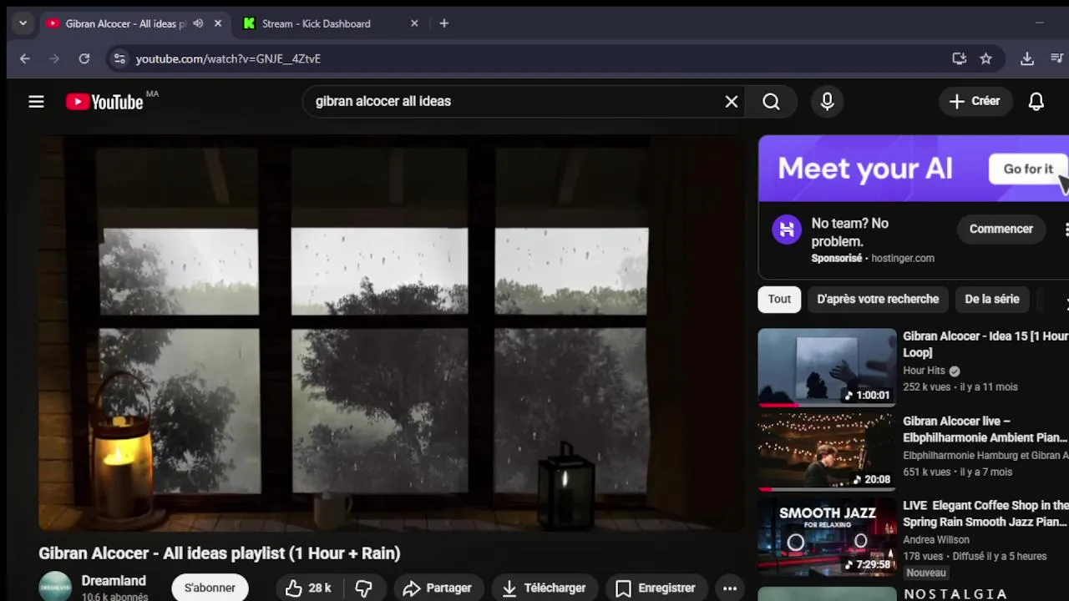Viewport: 1069px width, 601px height.
Task: Open hostinger.com sponsored link
Action: click(x=903, y=259)
